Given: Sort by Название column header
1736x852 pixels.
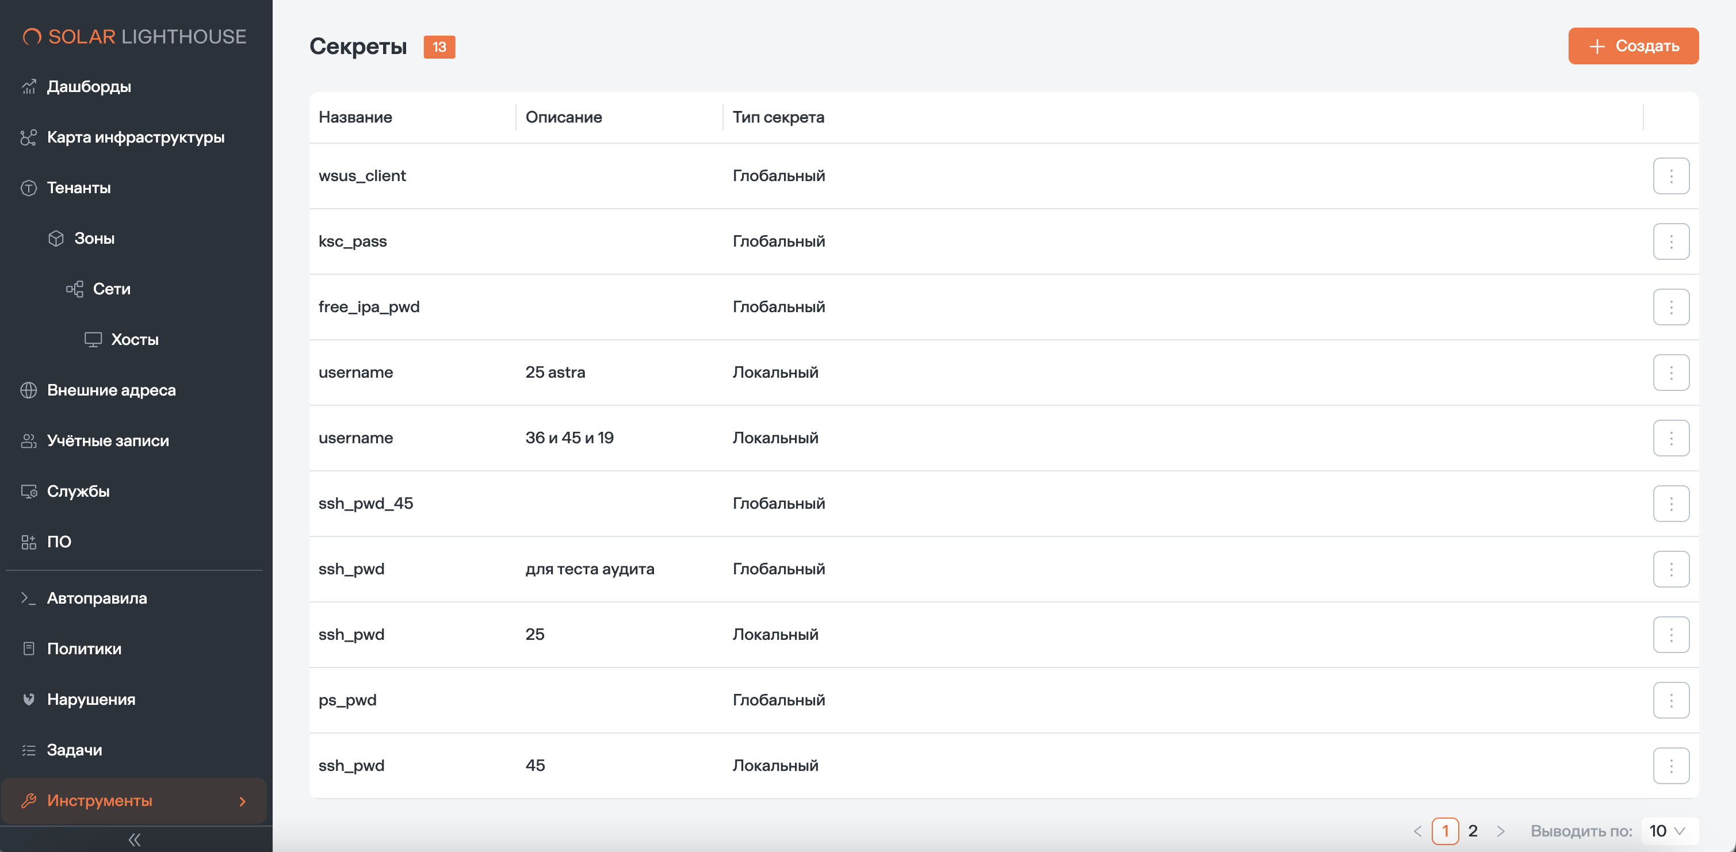Looking at the screenshot, I should tap(355, 117).
